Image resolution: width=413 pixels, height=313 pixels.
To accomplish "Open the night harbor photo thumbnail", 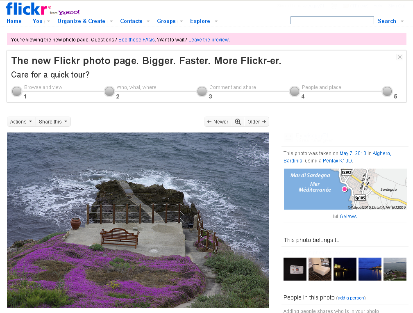I will click(345, 269).
